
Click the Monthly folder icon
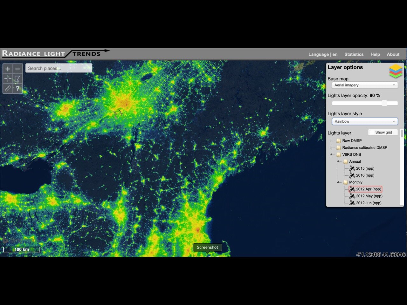[x=346, y=182]
